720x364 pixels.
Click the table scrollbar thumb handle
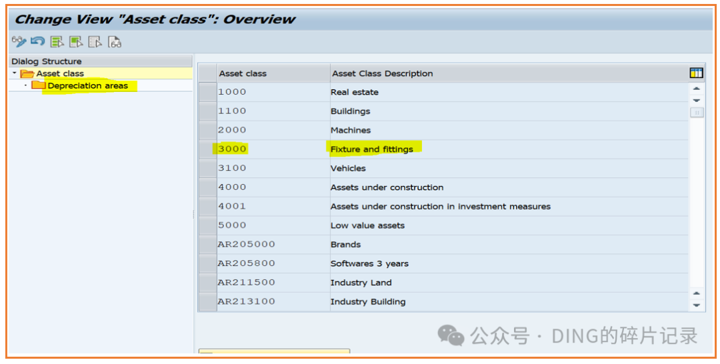tap(697, 113)
